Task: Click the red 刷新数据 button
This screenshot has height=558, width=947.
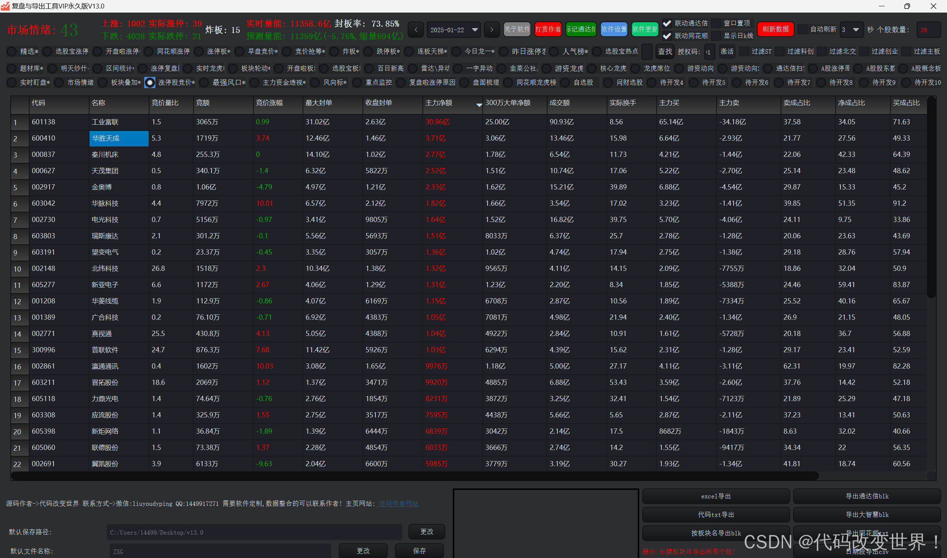Action: pos(775,29)
